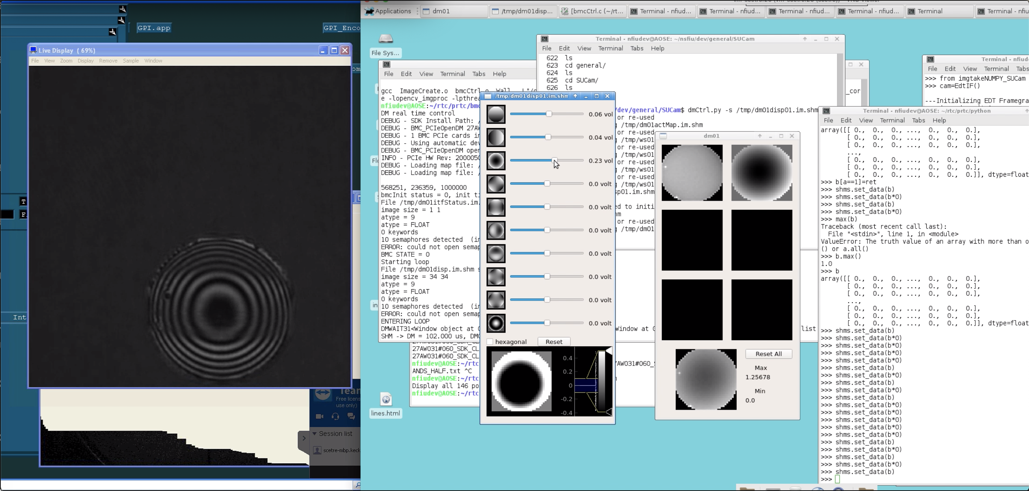Click the roll-up arrow in dm01disp01 slider window

575,96
